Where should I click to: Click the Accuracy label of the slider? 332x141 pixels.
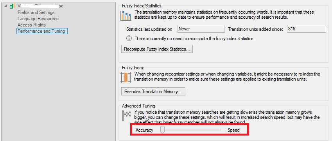click(144, 130)
